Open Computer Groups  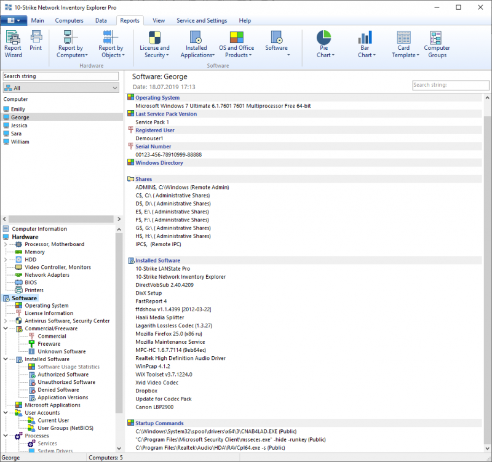[437, 44]
